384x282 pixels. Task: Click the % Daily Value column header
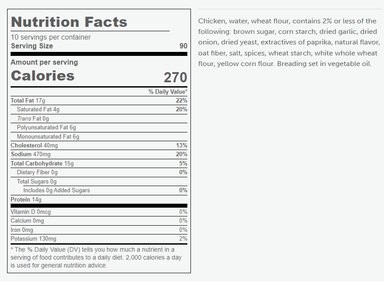click(x=168, y=92)
